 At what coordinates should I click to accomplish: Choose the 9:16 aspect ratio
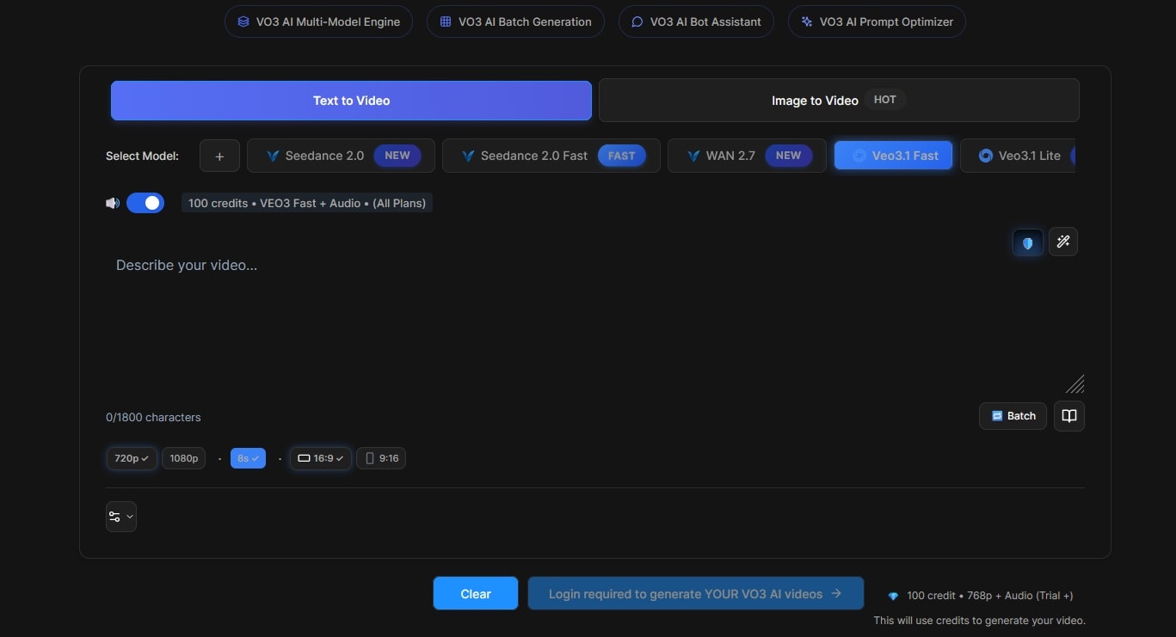point(381,458)
